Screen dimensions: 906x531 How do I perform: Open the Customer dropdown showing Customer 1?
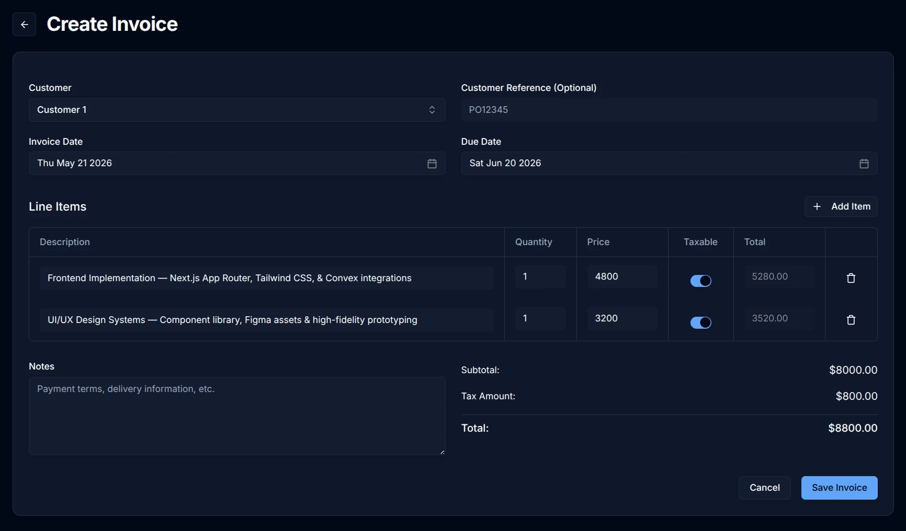click(x=237, y=110)
